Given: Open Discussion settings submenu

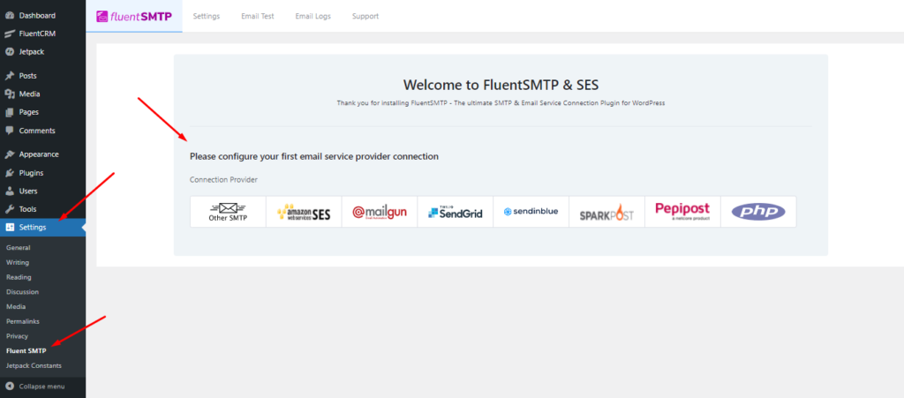Looking at the screenshot, I should tap(22, 292).
